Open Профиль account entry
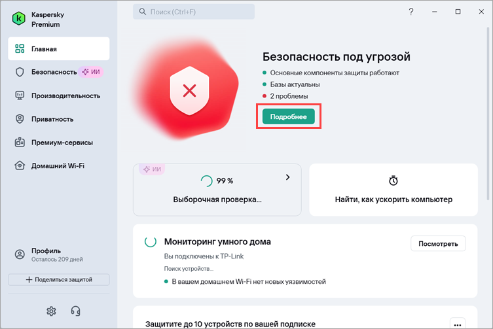 click(59, 254)
